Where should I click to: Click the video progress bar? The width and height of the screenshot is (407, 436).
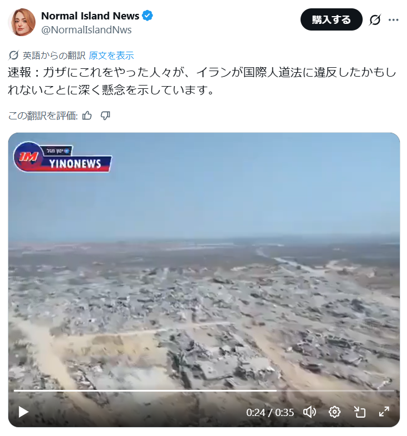[x=204, y=390]
